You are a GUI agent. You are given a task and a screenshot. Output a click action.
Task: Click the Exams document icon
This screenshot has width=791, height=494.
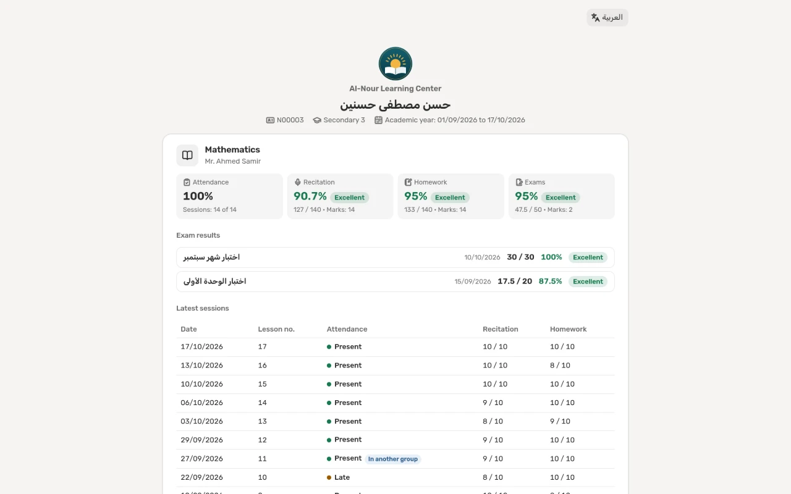tap(518, 182)
